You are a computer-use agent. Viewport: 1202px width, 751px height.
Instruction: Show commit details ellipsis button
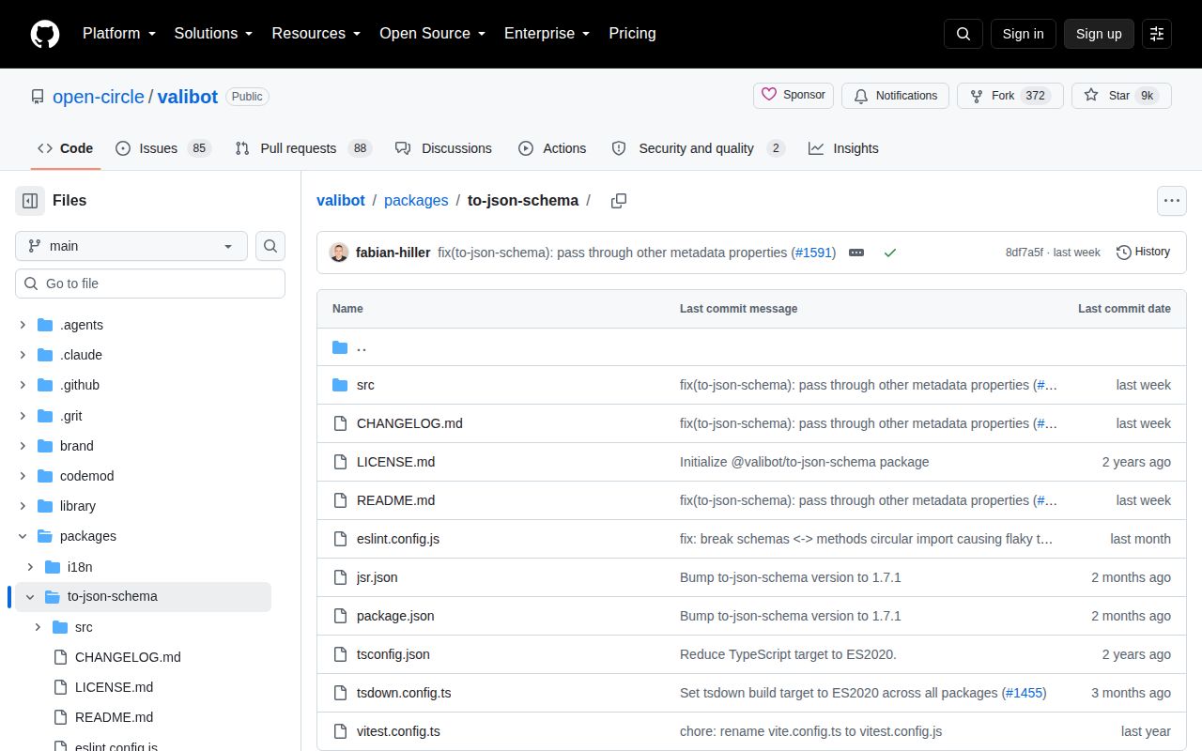(856, 253)
